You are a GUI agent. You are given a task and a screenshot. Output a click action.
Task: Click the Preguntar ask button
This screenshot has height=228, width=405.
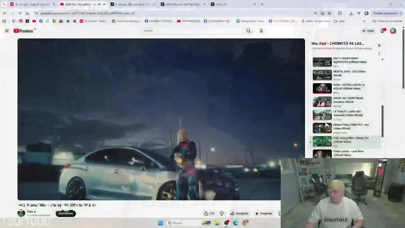click(x=264, y=213)
